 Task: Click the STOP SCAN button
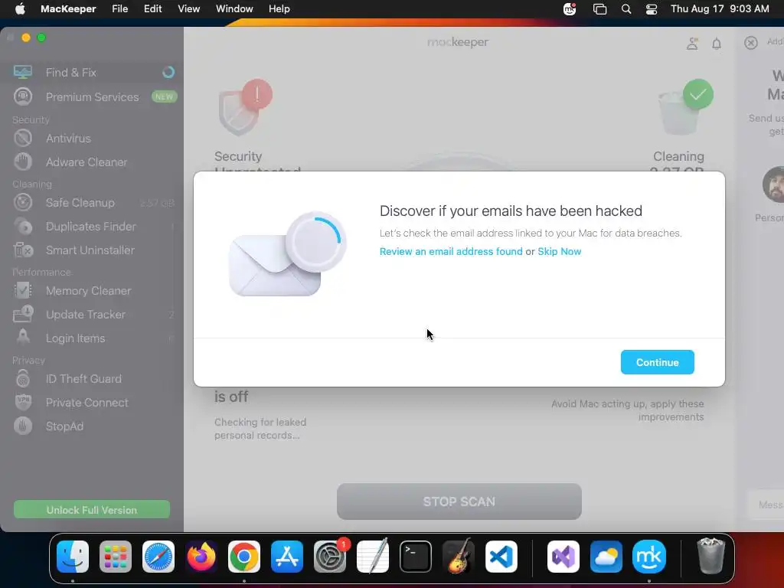(459, 501)
